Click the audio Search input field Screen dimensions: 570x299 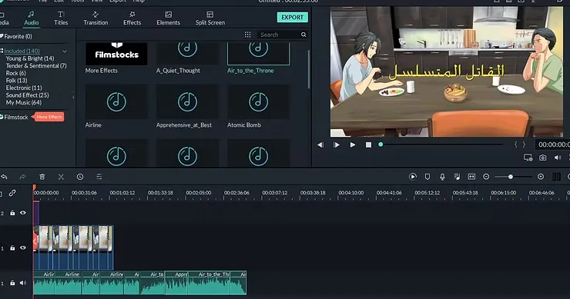280,35
